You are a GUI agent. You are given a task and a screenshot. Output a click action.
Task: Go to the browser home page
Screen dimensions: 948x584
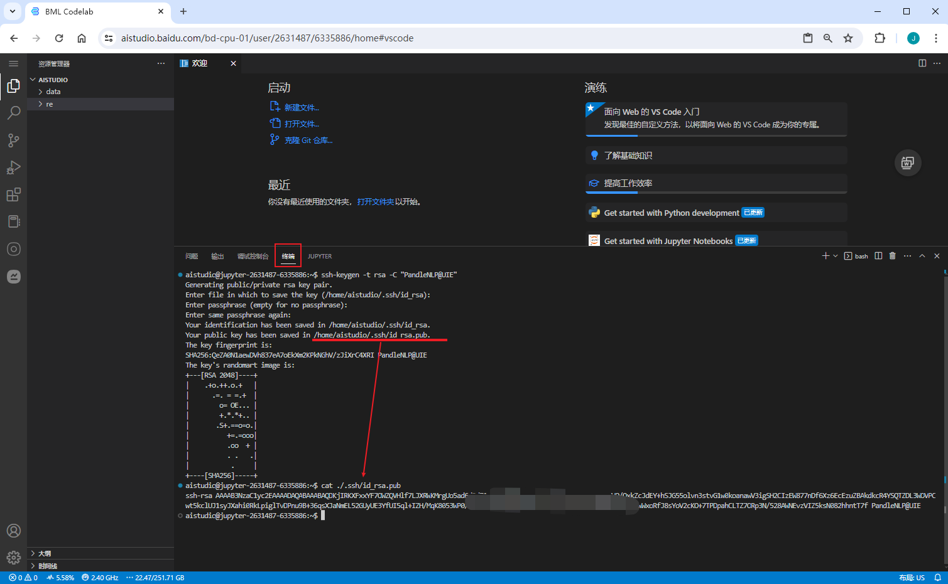(82, 38)
